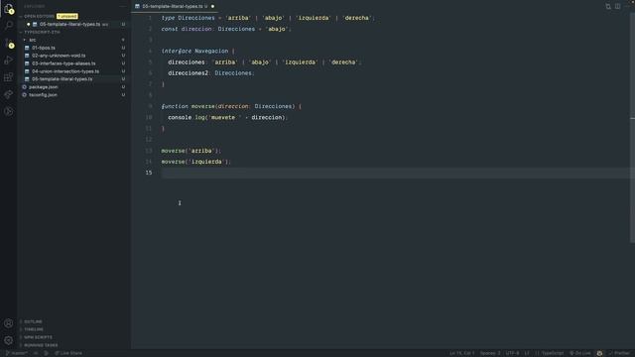
Task: Open the Manage gear icon
Action: (8, 340)
